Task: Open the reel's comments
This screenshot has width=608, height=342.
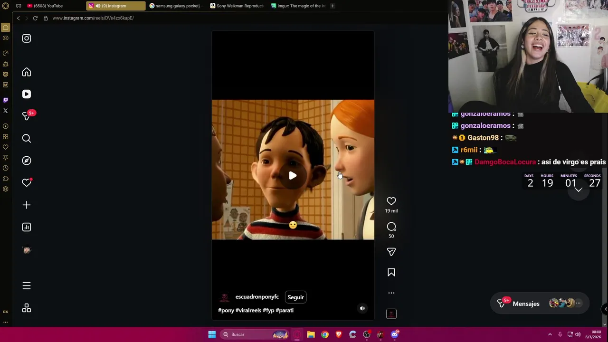Action: tap(391, 227)
